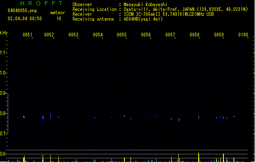Click the Receiving antenna label

(x=93, y=19)
